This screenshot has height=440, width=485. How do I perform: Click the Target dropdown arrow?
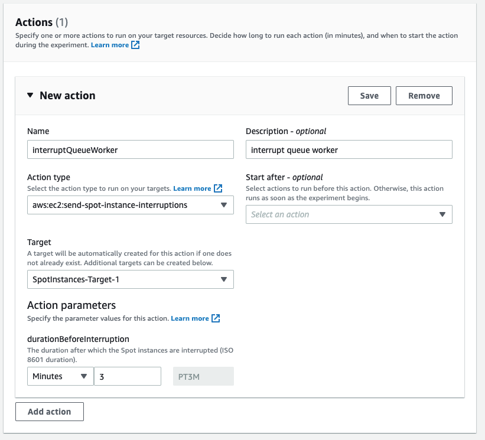224,279
